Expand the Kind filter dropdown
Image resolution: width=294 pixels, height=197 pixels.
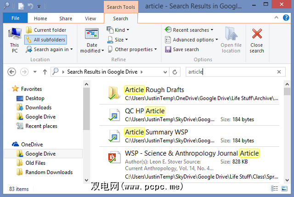117,30
